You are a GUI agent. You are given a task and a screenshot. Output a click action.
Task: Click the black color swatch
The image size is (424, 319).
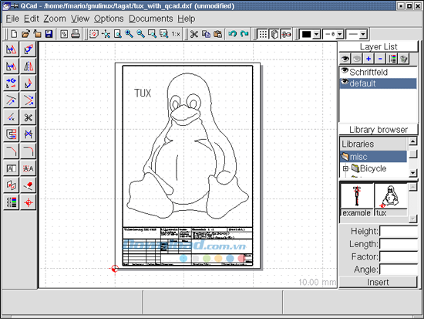click(306, 35)
